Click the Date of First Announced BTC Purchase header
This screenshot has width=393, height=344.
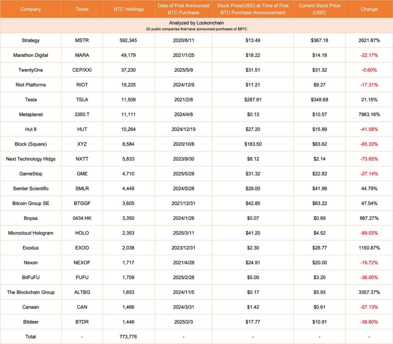[183, 9]
